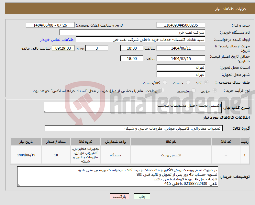Click the اکسس پوینت item name cell

pos(171,155)
